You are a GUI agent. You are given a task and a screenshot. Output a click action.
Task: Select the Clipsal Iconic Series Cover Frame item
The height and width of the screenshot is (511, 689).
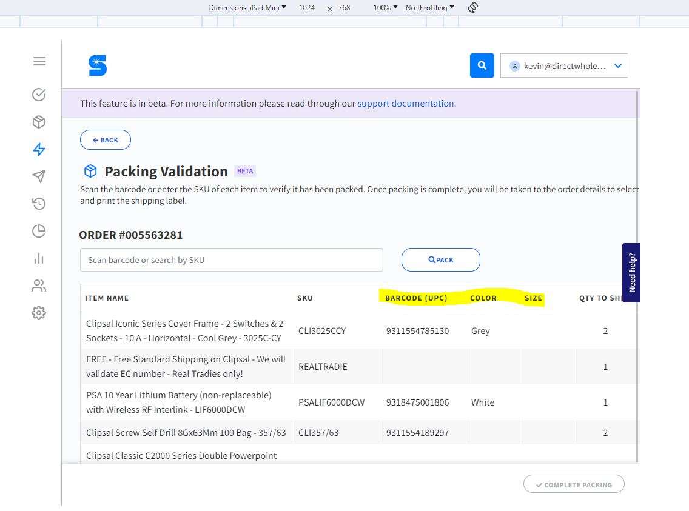tap(184, 330)
